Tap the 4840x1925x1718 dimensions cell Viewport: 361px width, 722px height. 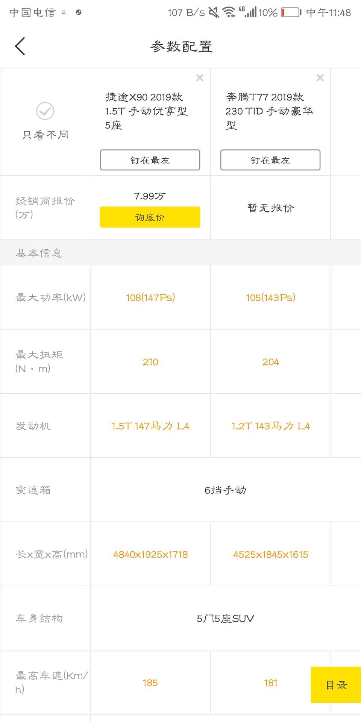(x=150, y=554)
